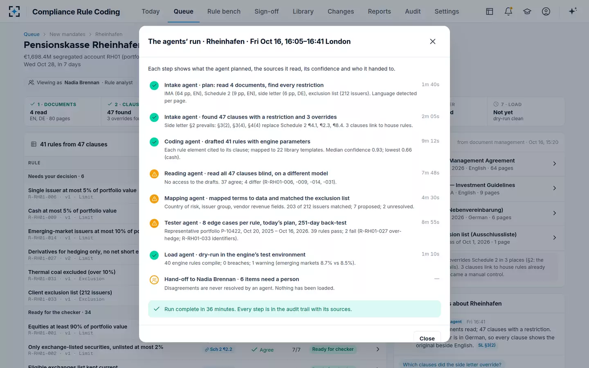Open the sparkle assistant icon
This screenshot has height=368, width=589.
click(x=573, y=11)
